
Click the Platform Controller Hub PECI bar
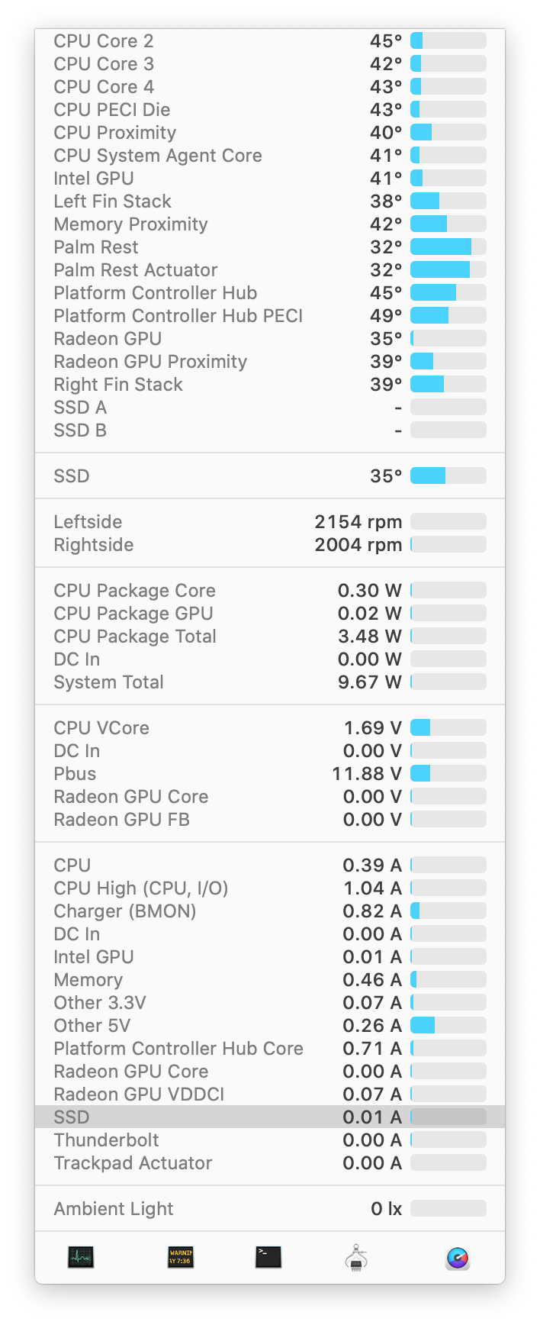[448, 316]
